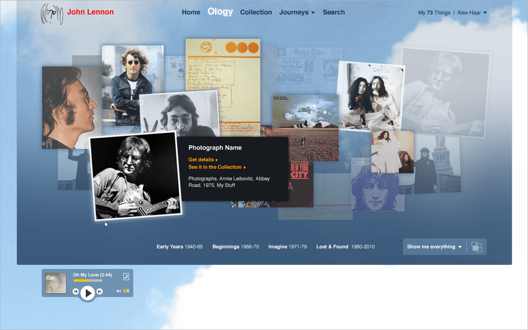
Task: Open the small Yoko in white photo
Action: pos(392,152)
